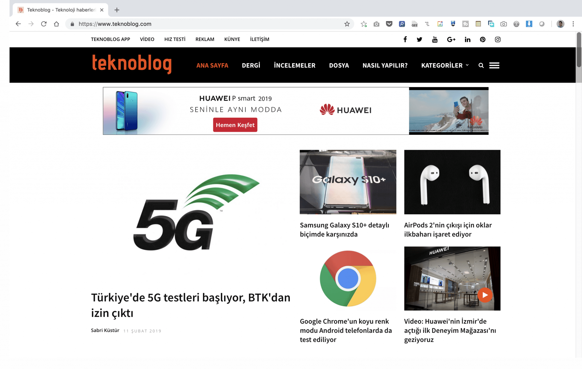Click the first camera extension icon

click(x=377, y=24)
